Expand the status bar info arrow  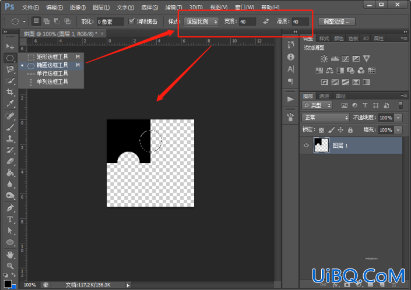pos(128,285)
